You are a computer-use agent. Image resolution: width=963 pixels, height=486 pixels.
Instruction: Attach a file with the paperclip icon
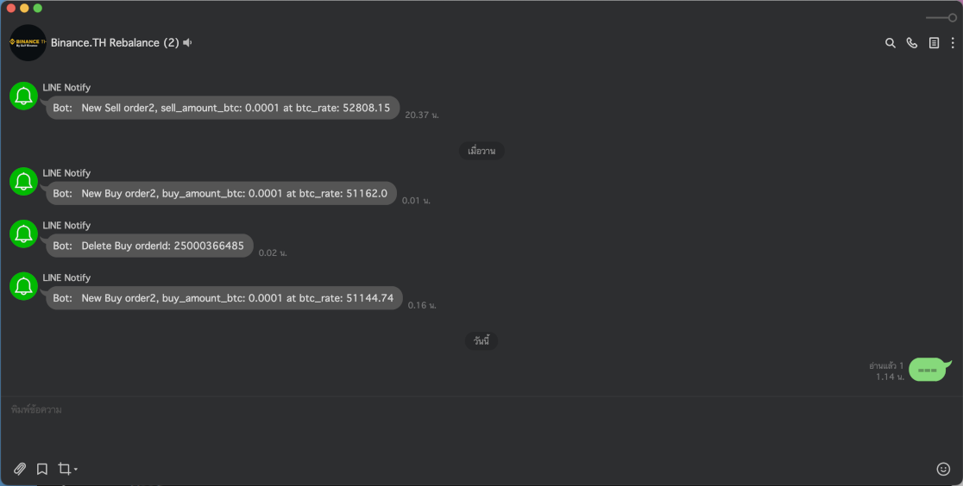tap(20, 469)
